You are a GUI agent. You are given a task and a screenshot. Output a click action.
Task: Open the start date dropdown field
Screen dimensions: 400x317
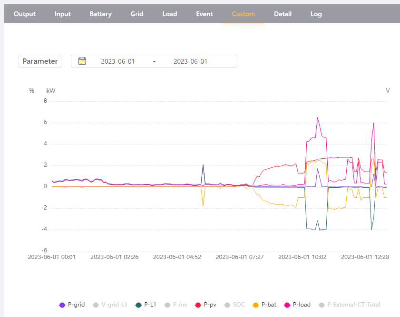tap(117, 61)
